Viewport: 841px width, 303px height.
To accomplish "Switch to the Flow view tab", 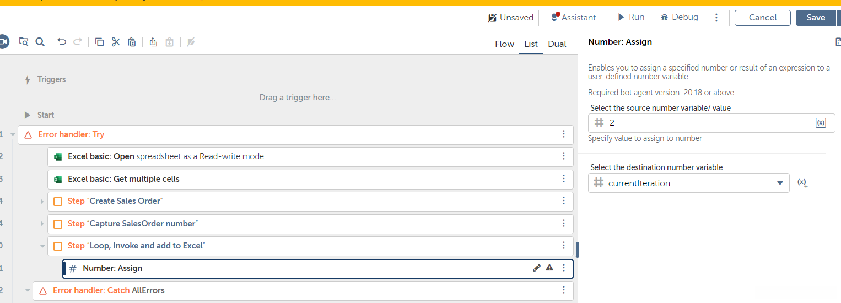I will coord(504,44).
